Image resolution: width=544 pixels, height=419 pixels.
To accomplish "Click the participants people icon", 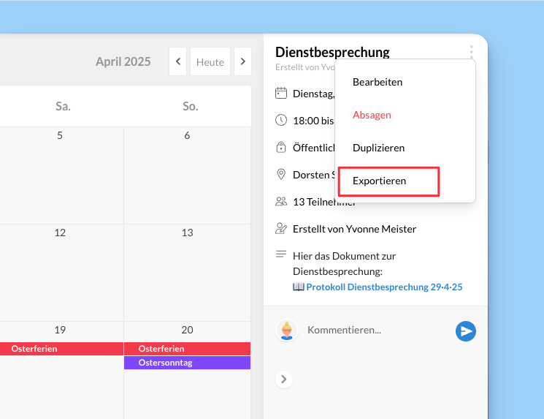I will point(281,201).
